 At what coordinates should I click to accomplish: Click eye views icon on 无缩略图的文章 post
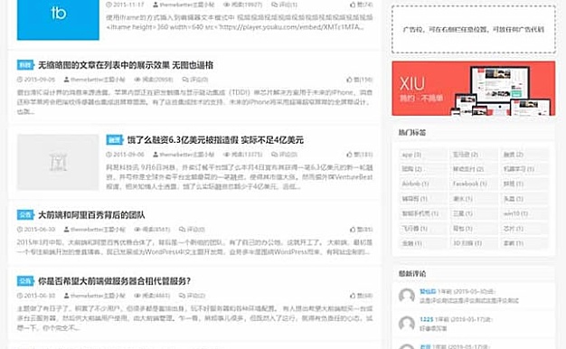[137, 80]
